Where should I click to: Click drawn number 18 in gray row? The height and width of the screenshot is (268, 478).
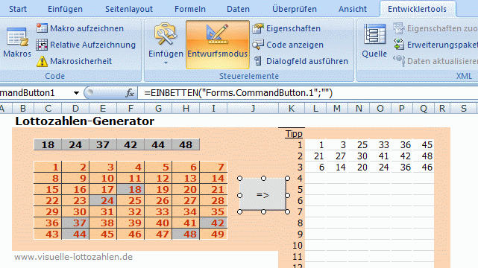coord(48,145)
